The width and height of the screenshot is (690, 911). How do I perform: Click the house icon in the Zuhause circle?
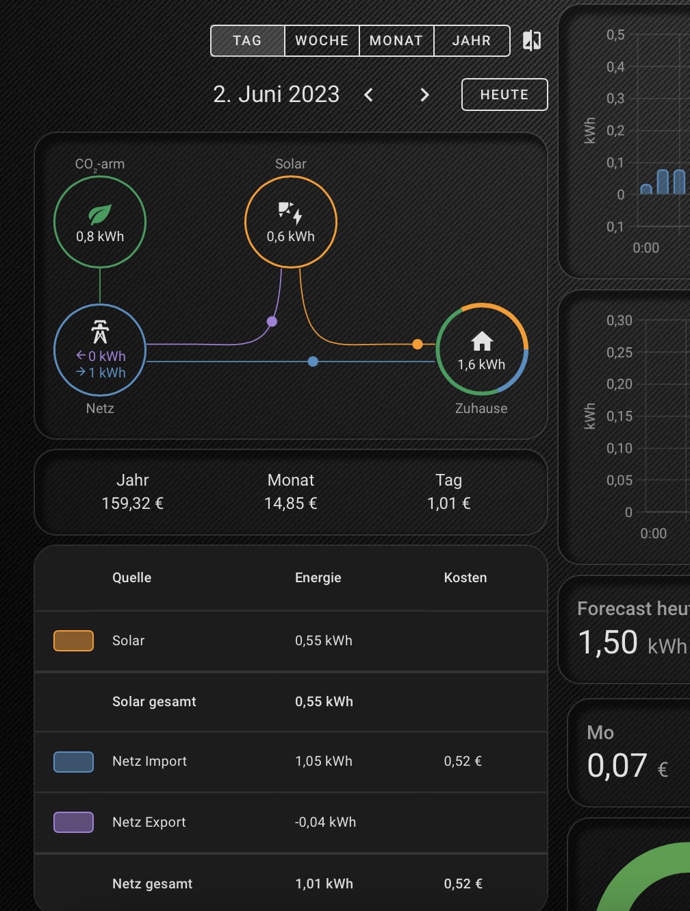tap(481, 341)
